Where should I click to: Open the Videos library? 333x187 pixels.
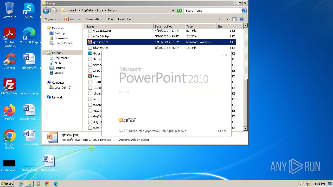[59, 73]
